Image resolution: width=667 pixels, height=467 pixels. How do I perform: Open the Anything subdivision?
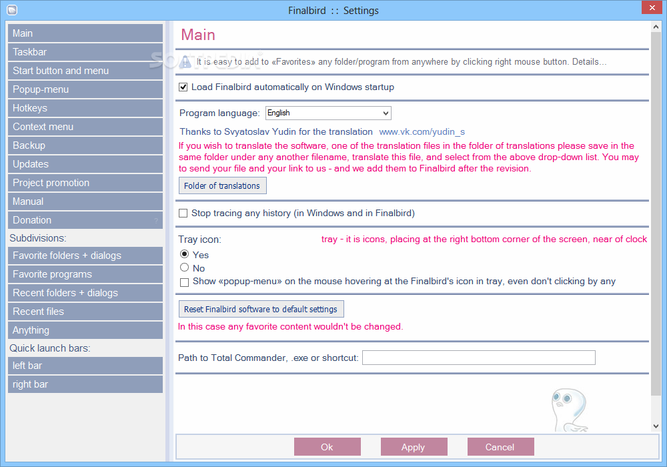pyautogui.click(x=85, y=330)
